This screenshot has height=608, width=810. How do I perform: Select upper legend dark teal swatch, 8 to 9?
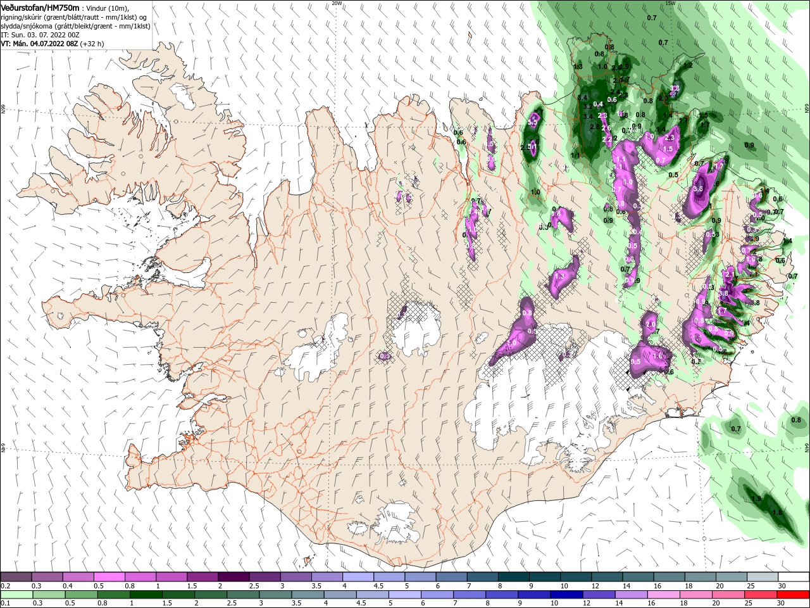513,577
